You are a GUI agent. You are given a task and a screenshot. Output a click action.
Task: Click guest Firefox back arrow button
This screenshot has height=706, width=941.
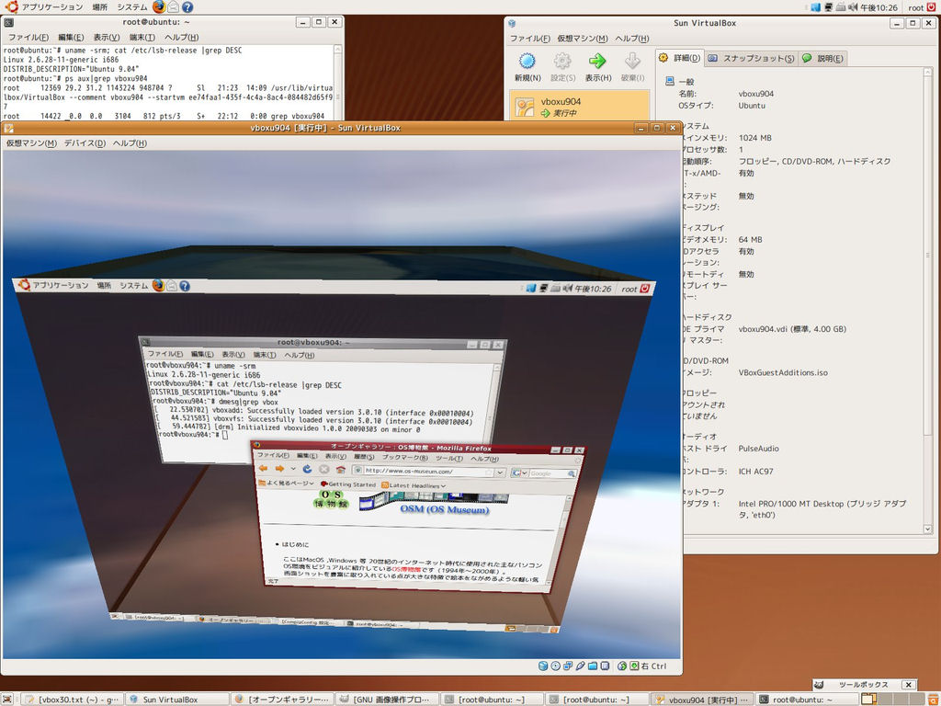click(263, 468)
